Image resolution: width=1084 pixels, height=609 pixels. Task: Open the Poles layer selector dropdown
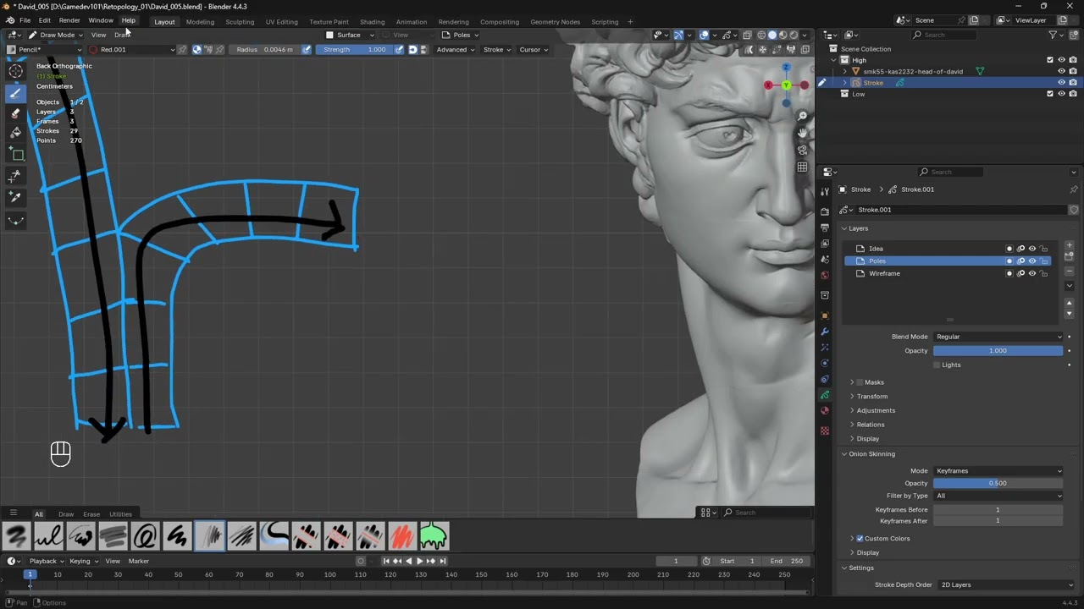460,35
